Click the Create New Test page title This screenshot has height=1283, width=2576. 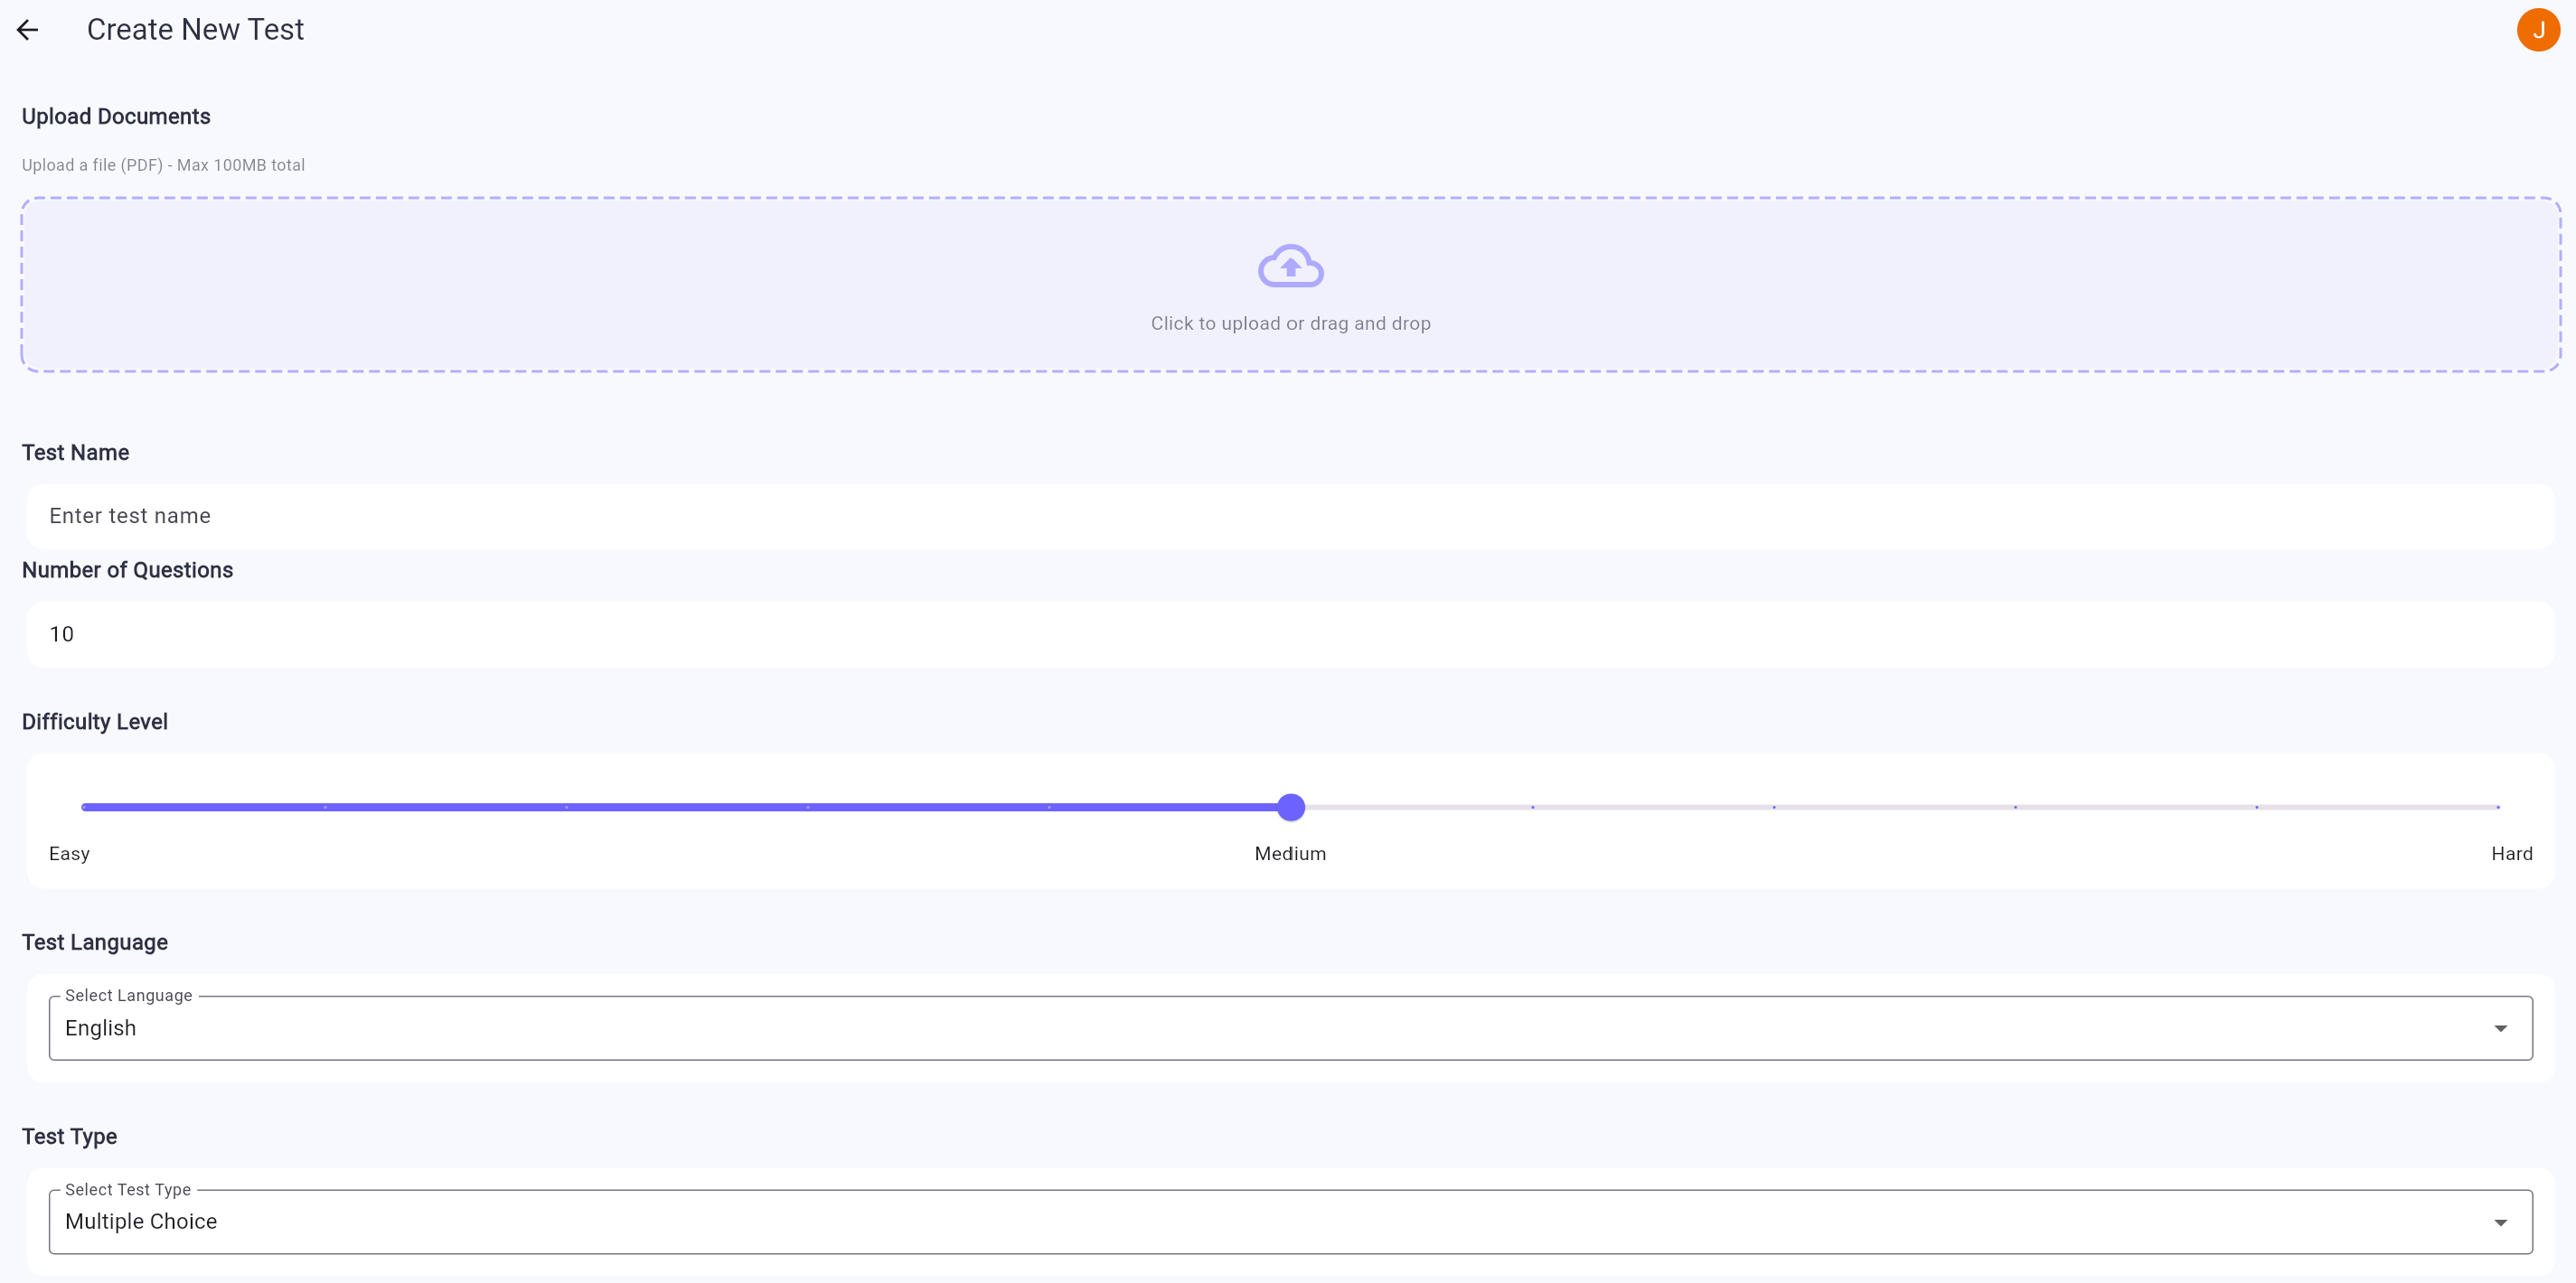(x=195, y=30)
